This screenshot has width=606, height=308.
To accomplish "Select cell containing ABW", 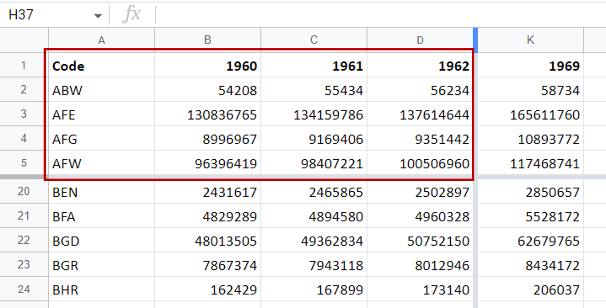I will tap(101, 90).
